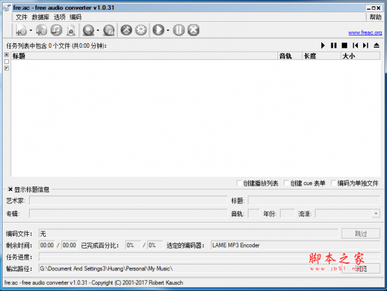Click the 专辑 input field
This screenshot has width=387, height=291.
pyautogui.click(x=128, y=214)
